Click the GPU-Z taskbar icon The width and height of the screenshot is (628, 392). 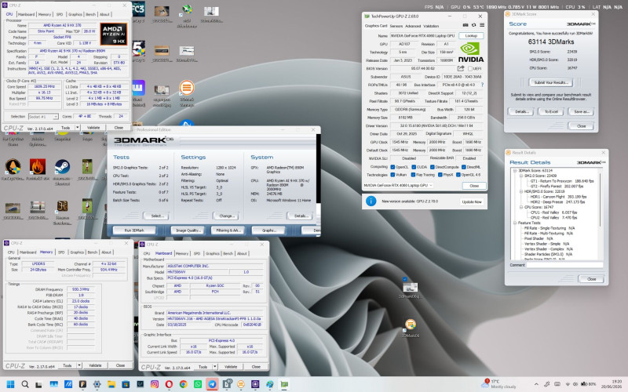[x=284, y=384]
